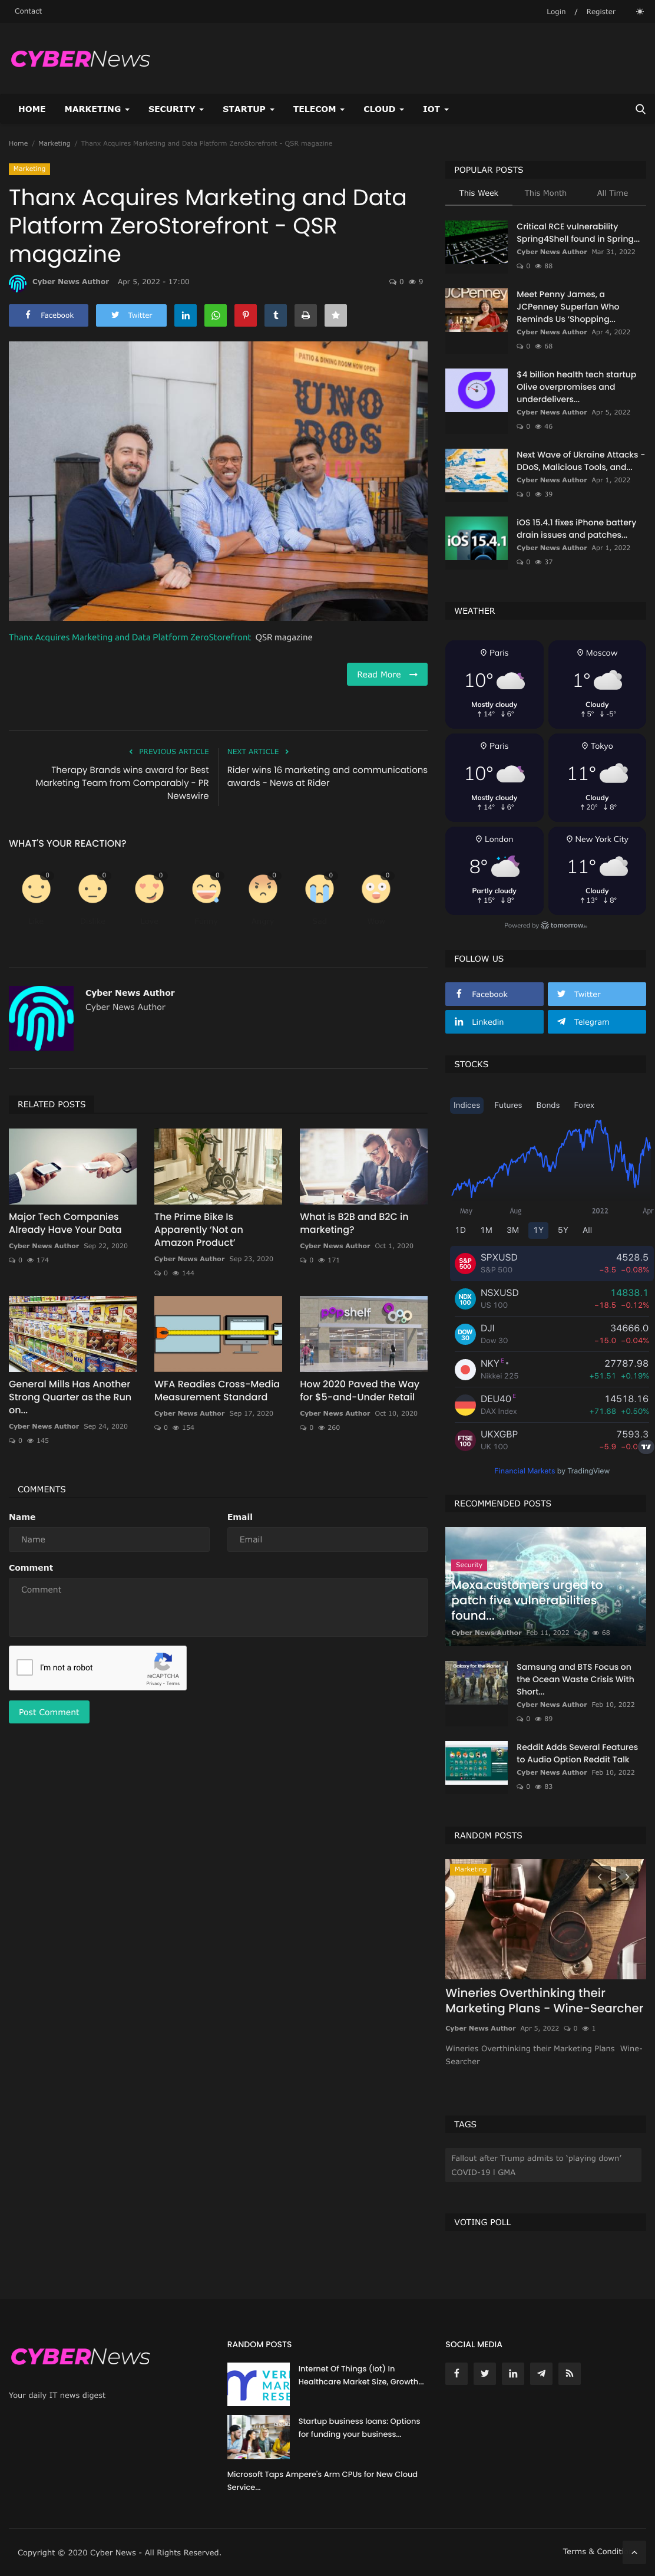Open footer RSS feed icon
This screenshot has width=655, height=2576.
(x=568, y=2373)
